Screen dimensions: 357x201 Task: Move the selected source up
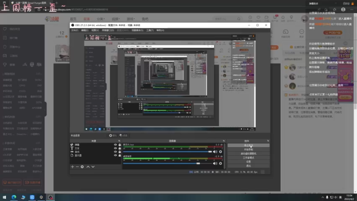click(88, 167)
